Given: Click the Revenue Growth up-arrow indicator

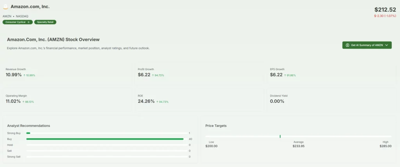Looking at the screenshot, I should 25,75.
